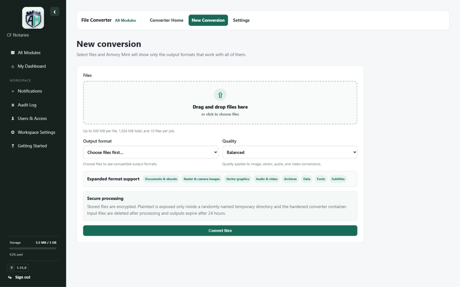Click the 5.5 MB / 3 GB storage value
This screenshot has height=287, width=460.
point(46,243)
